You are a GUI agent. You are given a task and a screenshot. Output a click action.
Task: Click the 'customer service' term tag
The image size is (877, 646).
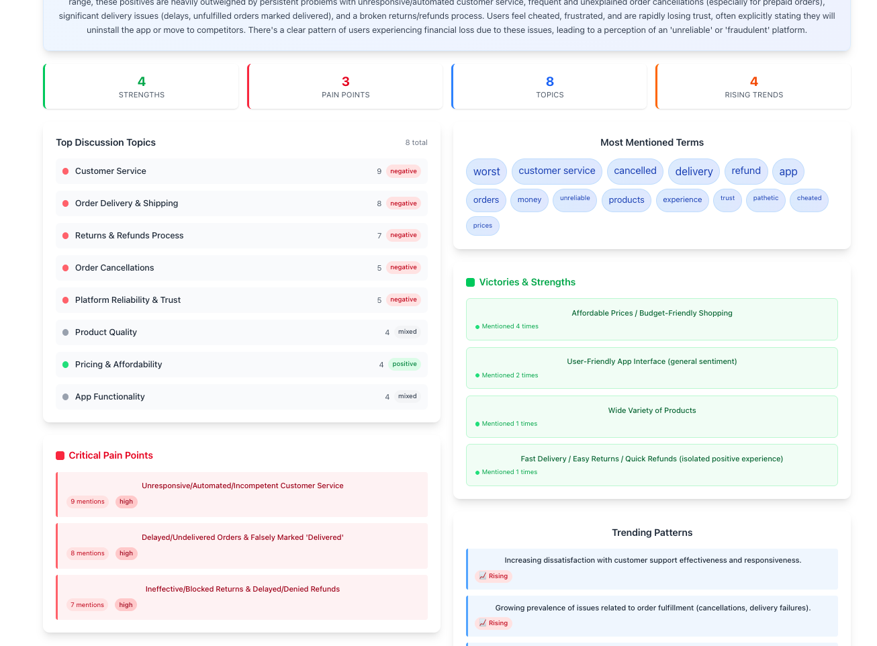tap(557, 171)
